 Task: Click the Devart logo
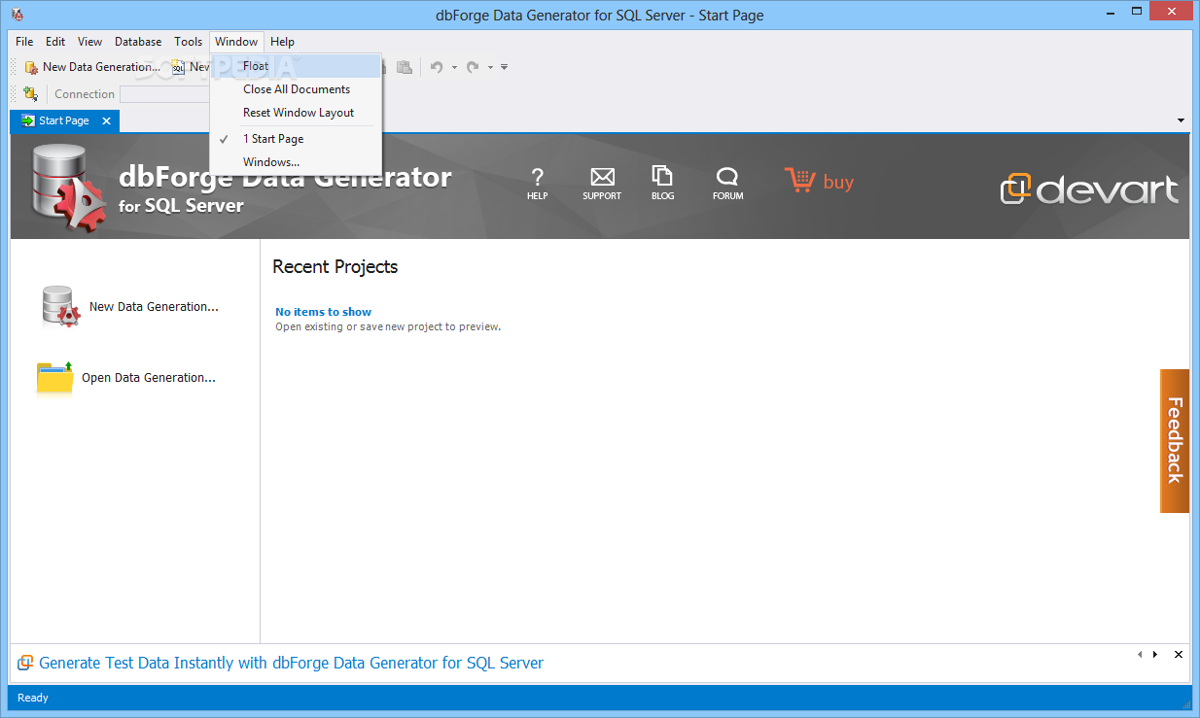click(x=1090, y=188)
